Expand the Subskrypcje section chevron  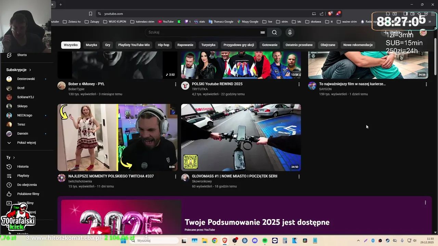[x=30, y=70]
